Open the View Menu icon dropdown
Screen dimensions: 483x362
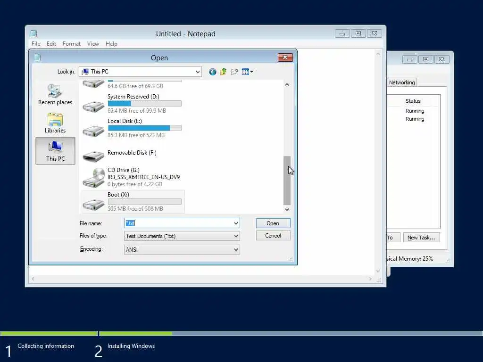pos(247,72)
